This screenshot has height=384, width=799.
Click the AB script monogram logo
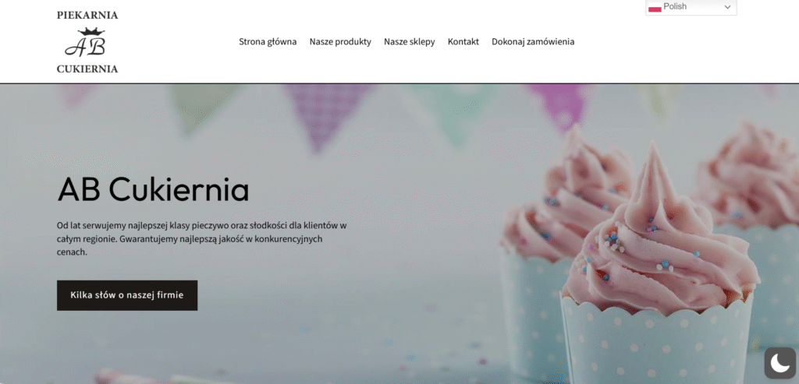[x=85, y=47]
